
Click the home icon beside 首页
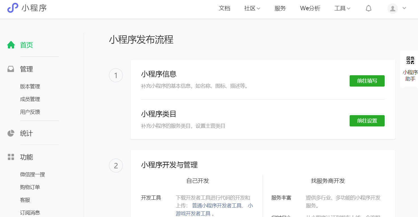pos(11,45)
